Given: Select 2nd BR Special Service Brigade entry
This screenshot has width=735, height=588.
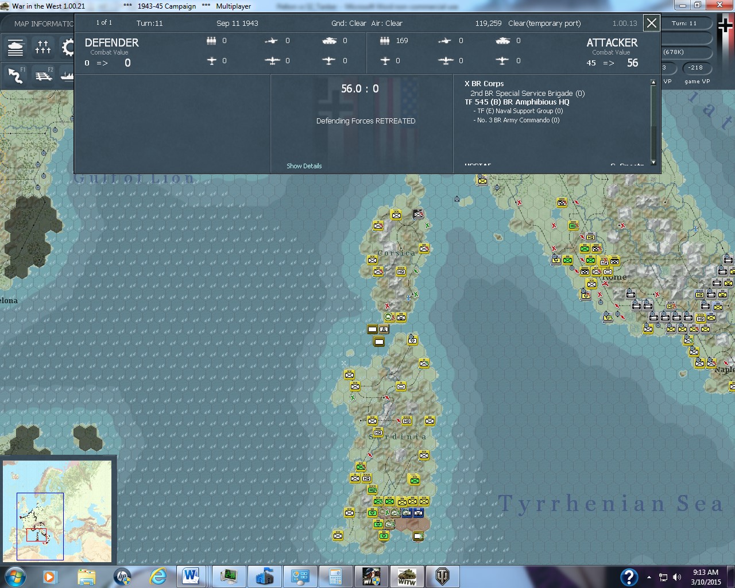Looking at the screenshot, I should 527,93.
